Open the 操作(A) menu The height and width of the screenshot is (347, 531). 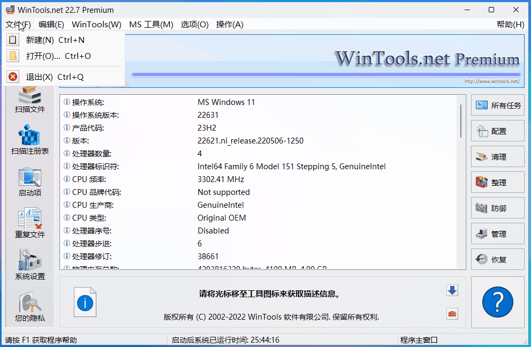[x=230, y=25]
